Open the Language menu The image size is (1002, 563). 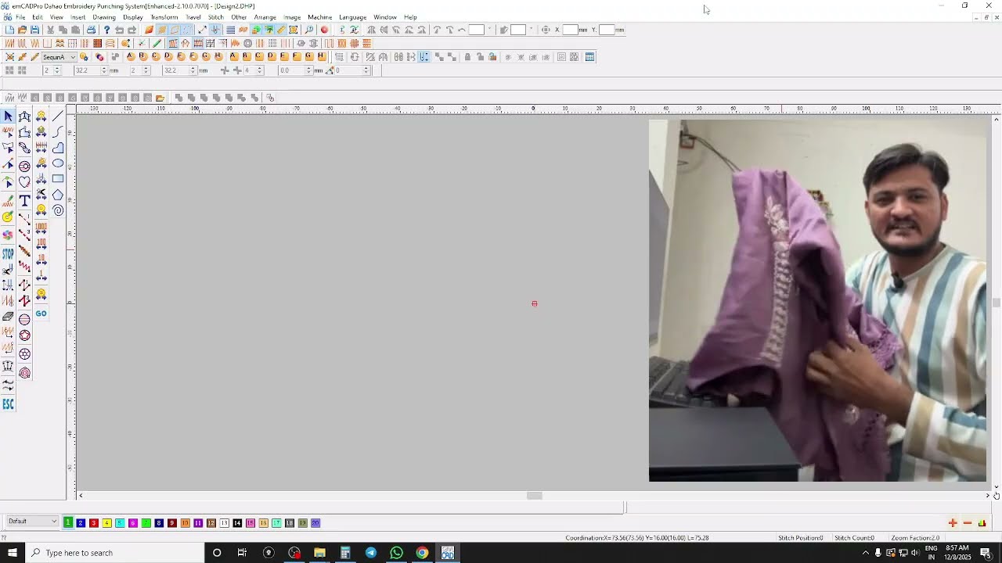352,17
